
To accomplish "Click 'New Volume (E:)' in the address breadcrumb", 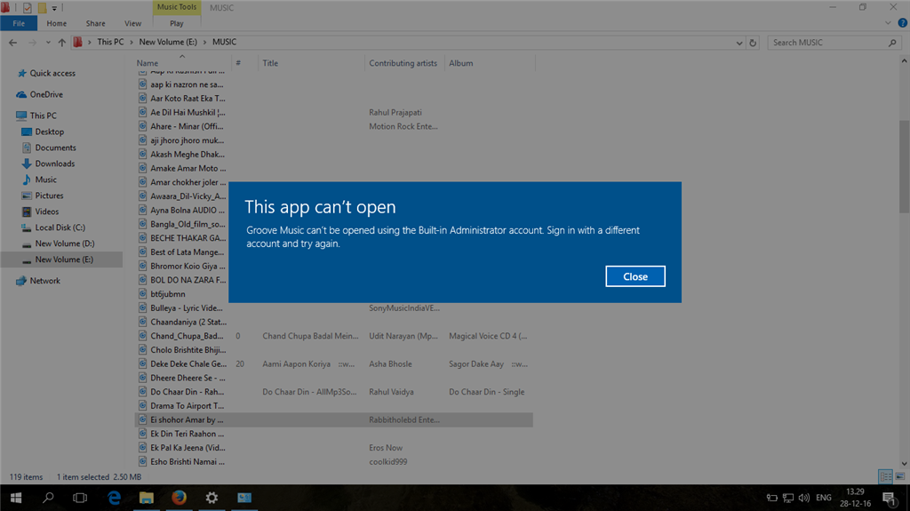I will coord(168,42).
